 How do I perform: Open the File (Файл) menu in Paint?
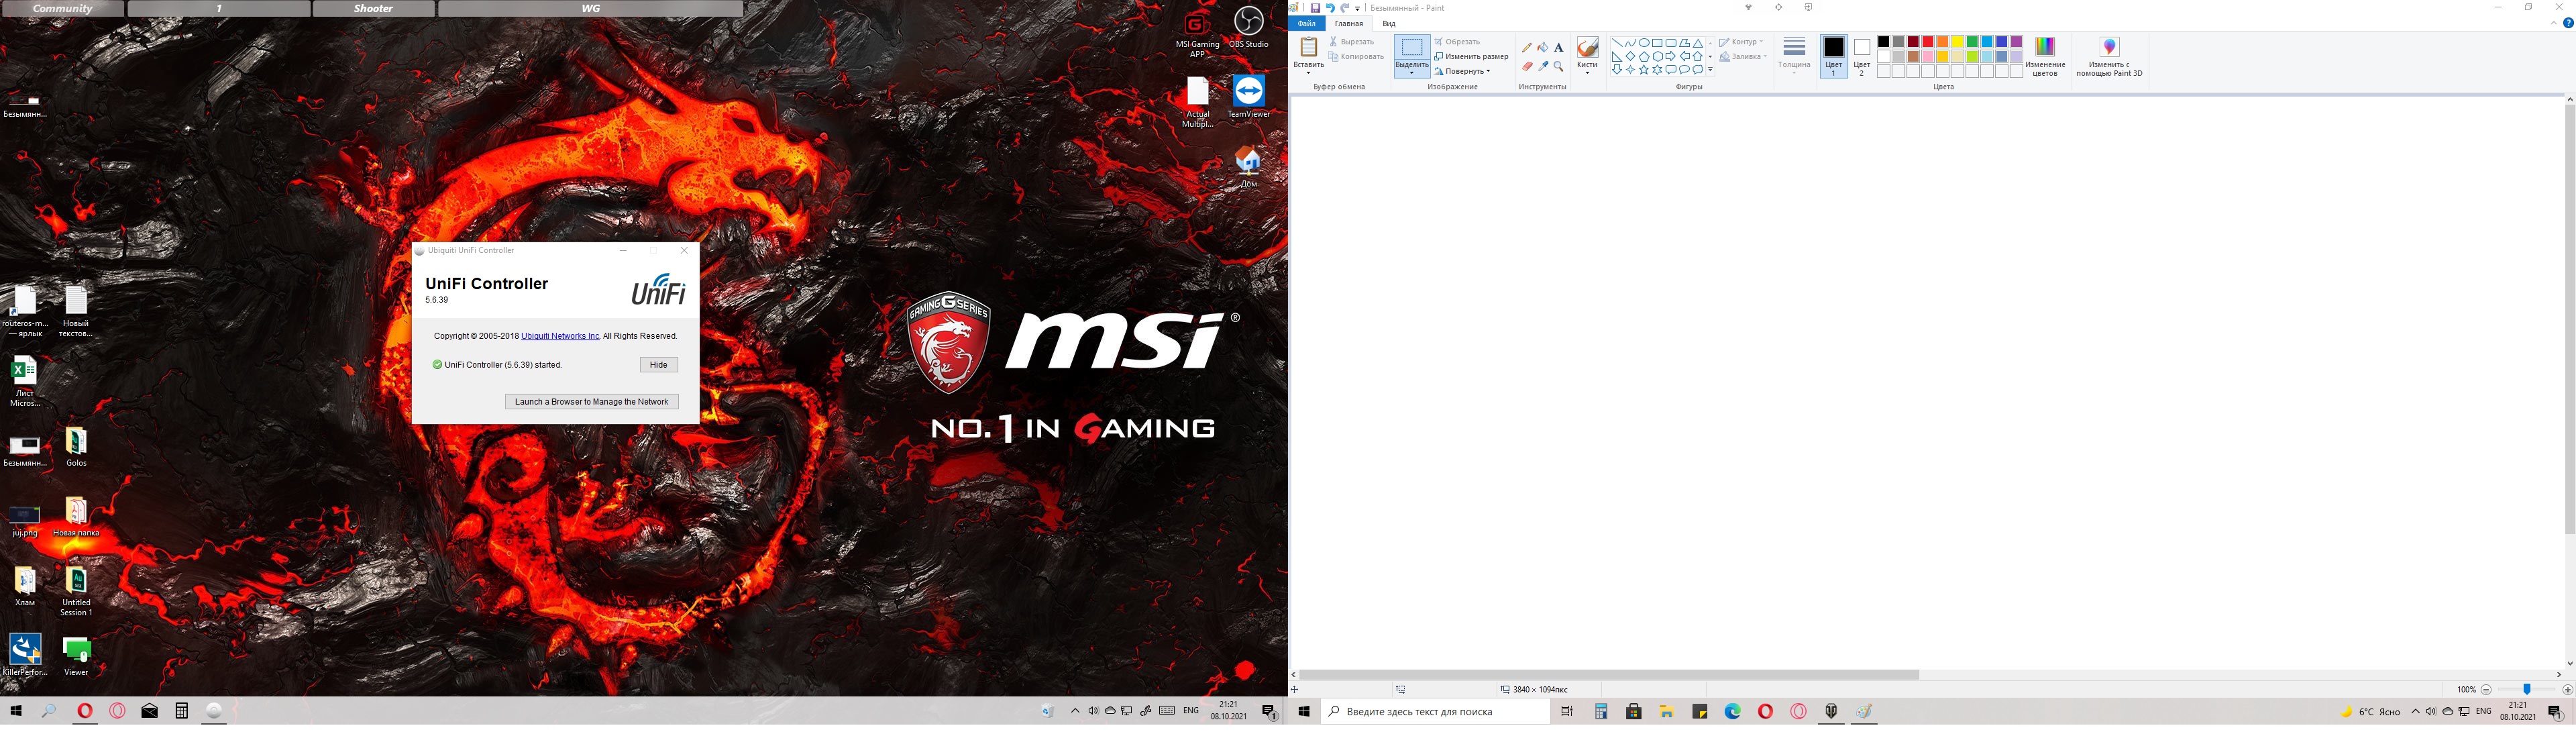click(x=1307, y=23)
